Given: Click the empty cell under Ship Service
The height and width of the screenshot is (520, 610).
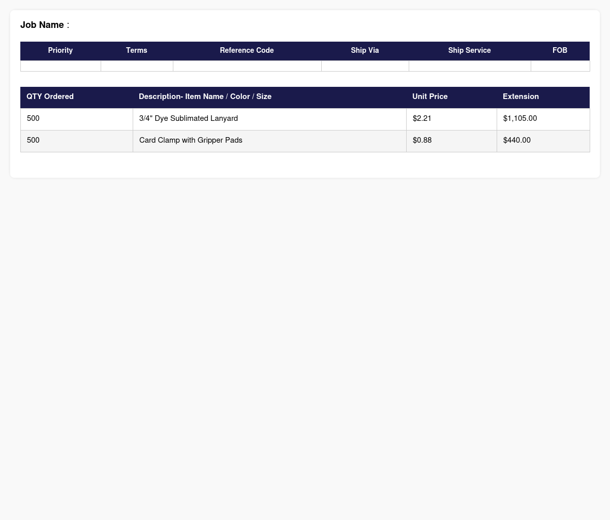Looking at the screenshot, I should [x=470, y=66].
